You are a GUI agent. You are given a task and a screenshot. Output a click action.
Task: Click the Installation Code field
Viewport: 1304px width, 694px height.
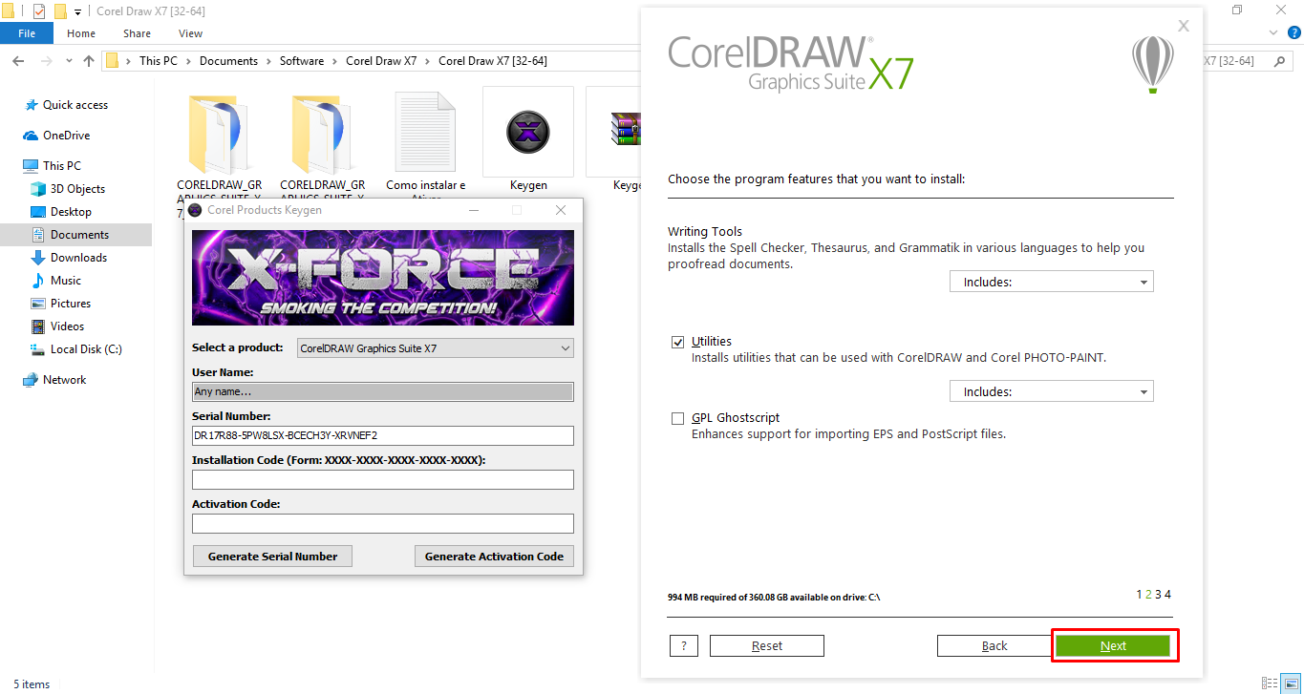[383, 479]
